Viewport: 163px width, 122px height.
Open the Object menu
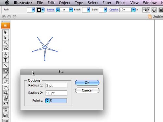tap(65, 3)
